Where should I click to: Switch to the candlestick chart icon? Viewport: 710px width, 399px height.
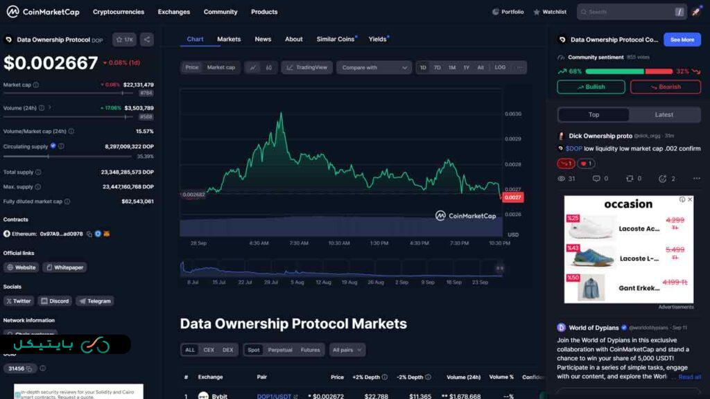[x=268, y=67]
